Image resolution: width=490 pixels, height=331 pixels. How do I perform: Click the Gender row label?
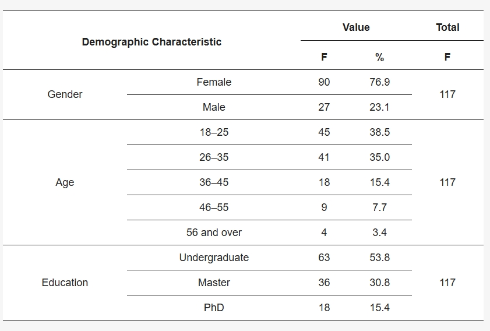point(65,94)
